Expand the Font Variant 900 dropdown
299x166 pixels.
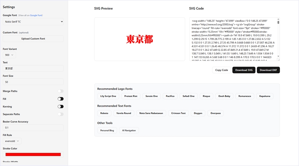[x=9, y=55]
